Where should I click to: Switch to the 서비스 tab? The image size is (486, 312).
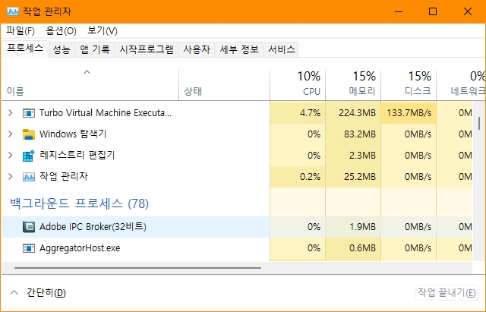coord(281,49)
